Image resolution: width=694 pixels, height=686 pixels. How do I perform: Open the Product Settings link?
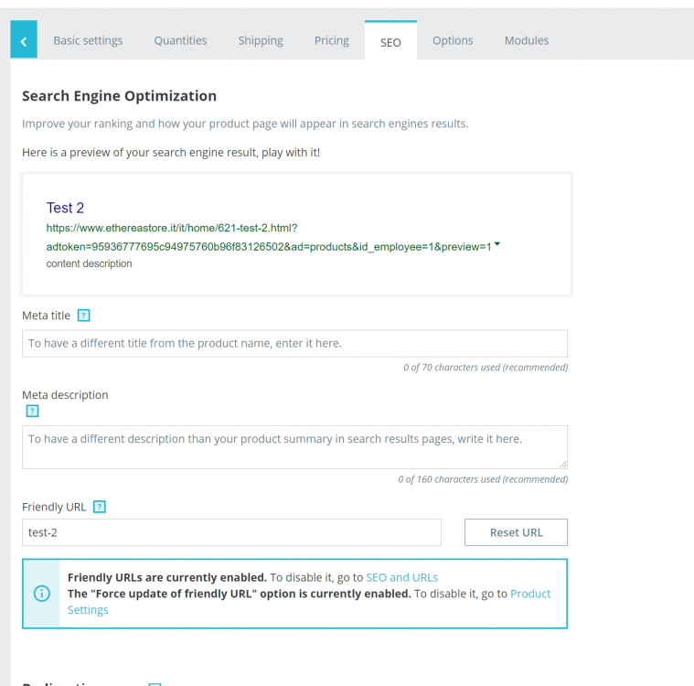tap(530, 594)
